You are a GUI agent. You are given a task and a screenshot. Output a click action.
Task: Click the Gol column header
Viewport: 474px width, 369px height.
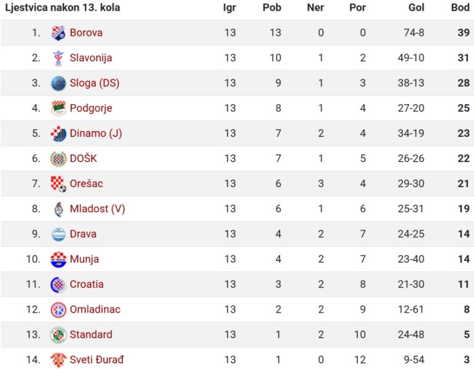pos(416,7)
